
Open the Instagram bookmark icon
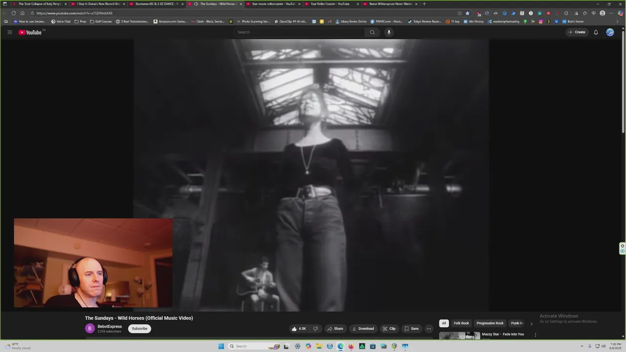tap(540, 22)
